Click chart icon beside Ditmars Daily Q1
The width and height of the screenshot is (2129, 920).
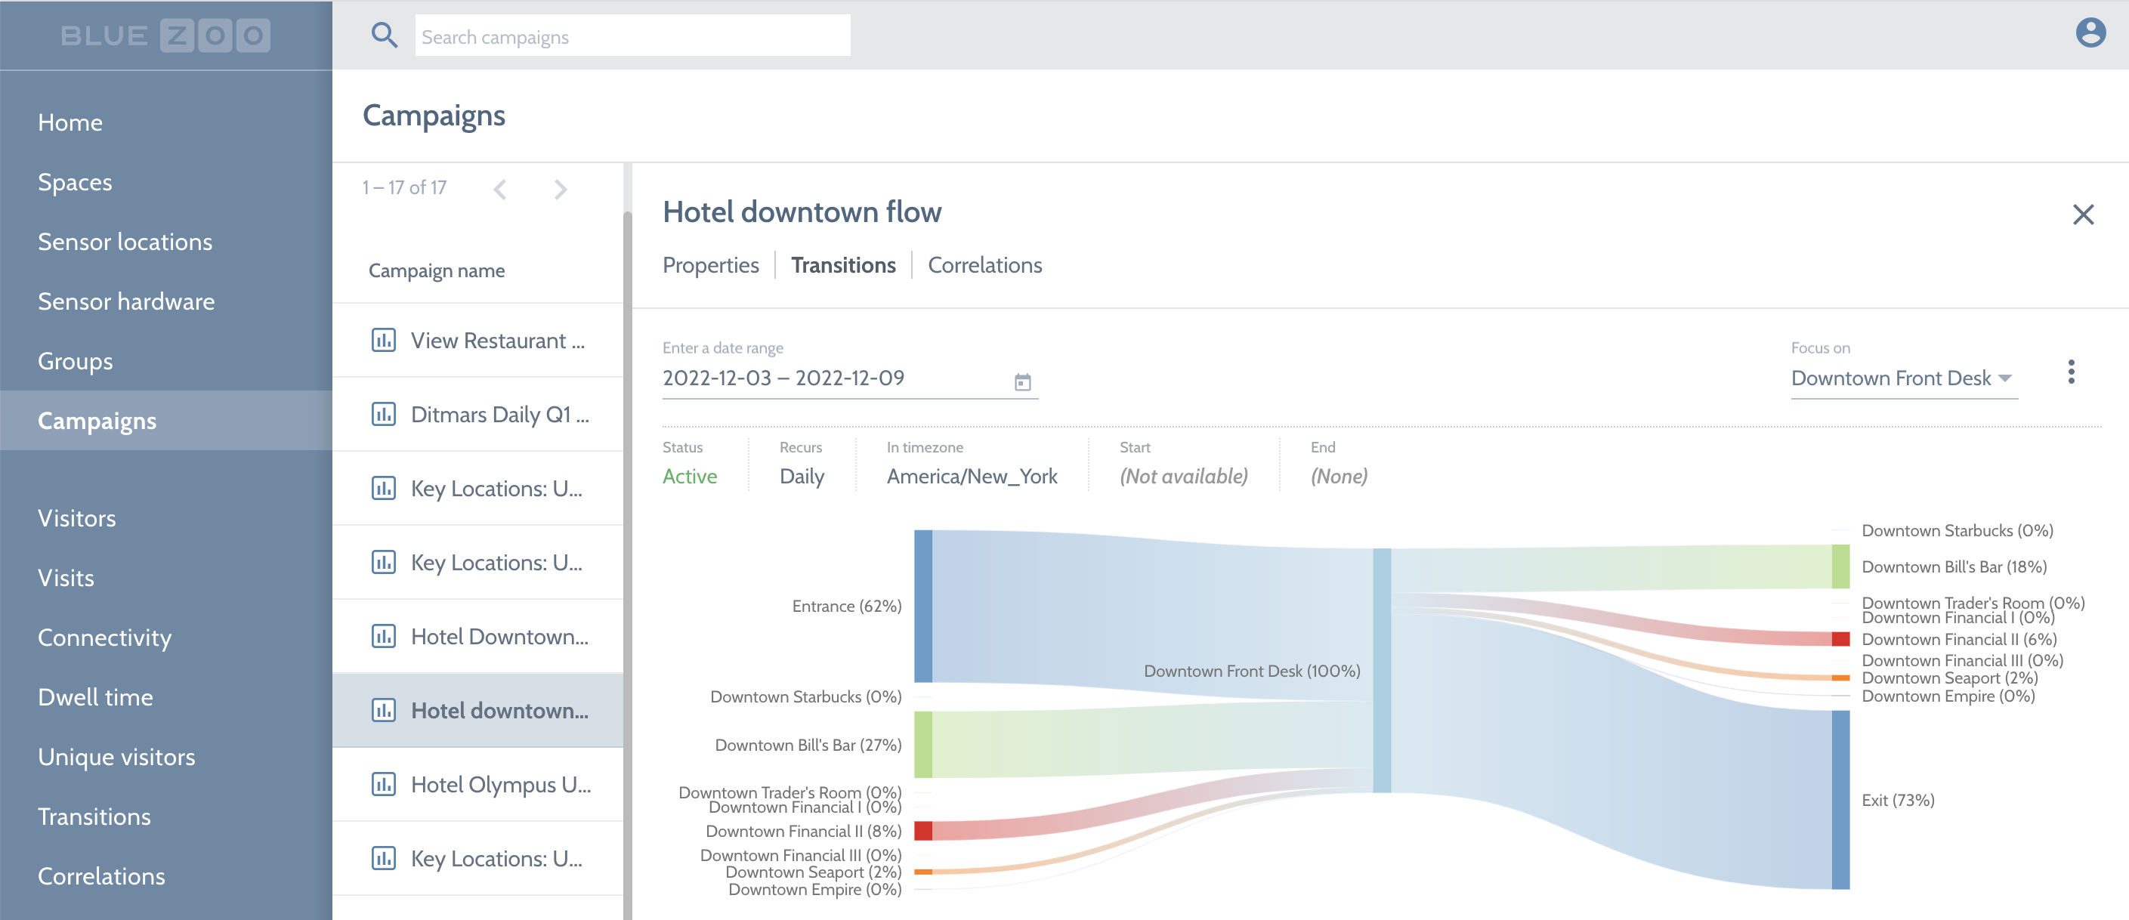[384, 414]
